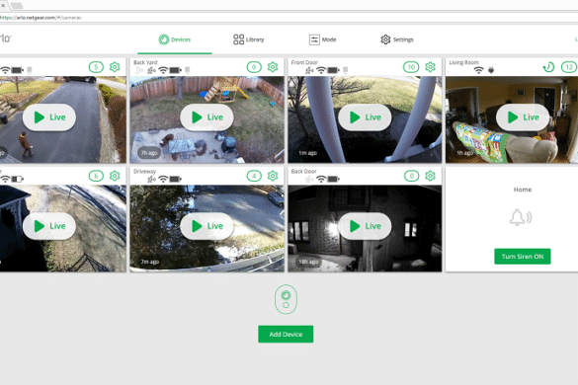Switch to the Library tab

(248, 39)
